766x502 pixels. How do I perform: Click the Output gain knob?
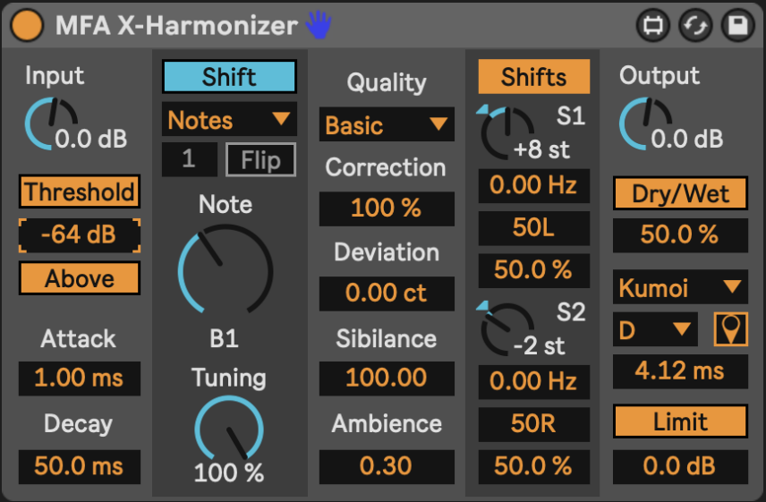click(645, 123)
